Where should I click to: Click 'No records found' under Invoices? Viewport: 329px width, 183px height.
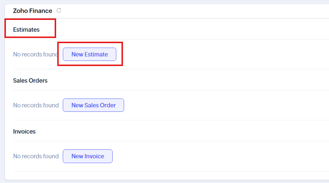pos(36,156)
